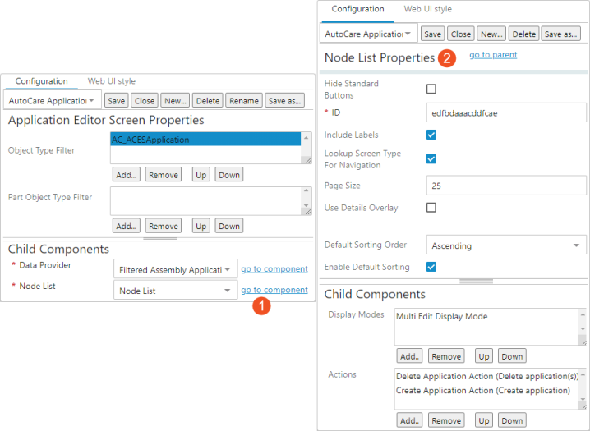
Task: Click Display Modes list scroll down arrow
Action: coord(583,329)
